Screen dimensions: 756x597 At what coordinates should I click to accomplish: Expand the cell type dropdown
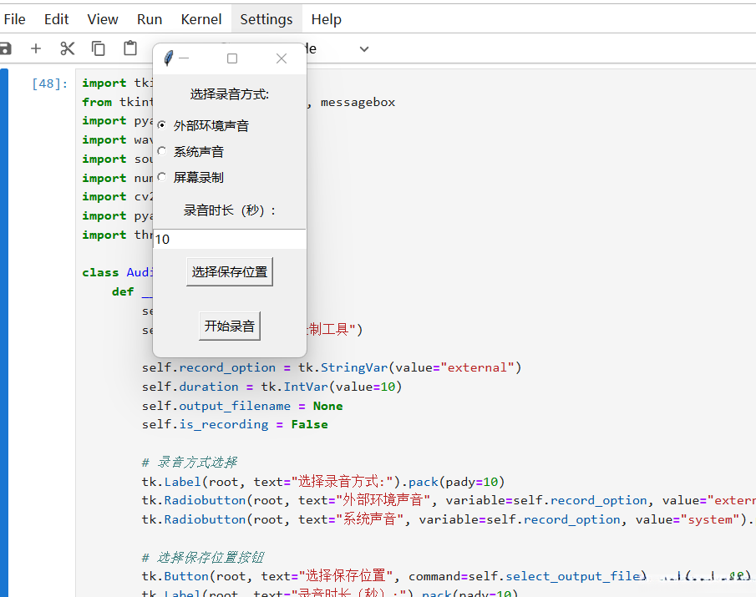point(363,49)
